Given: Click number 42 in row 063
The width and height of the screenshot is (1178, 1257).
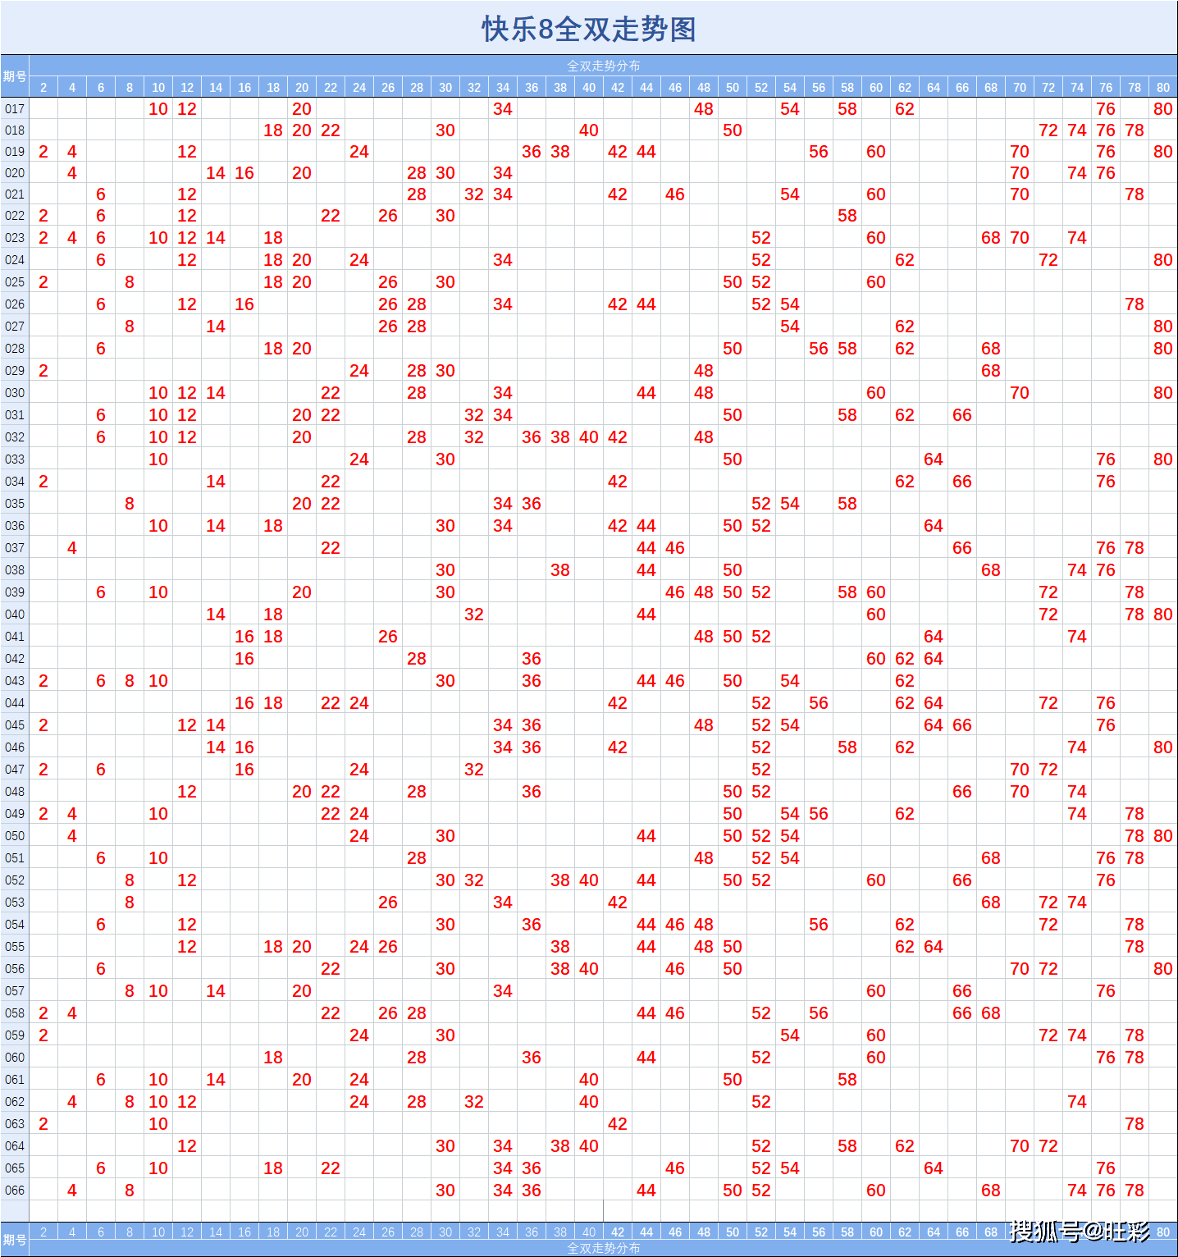Looking at the screenshot, I should (618, 1124).
